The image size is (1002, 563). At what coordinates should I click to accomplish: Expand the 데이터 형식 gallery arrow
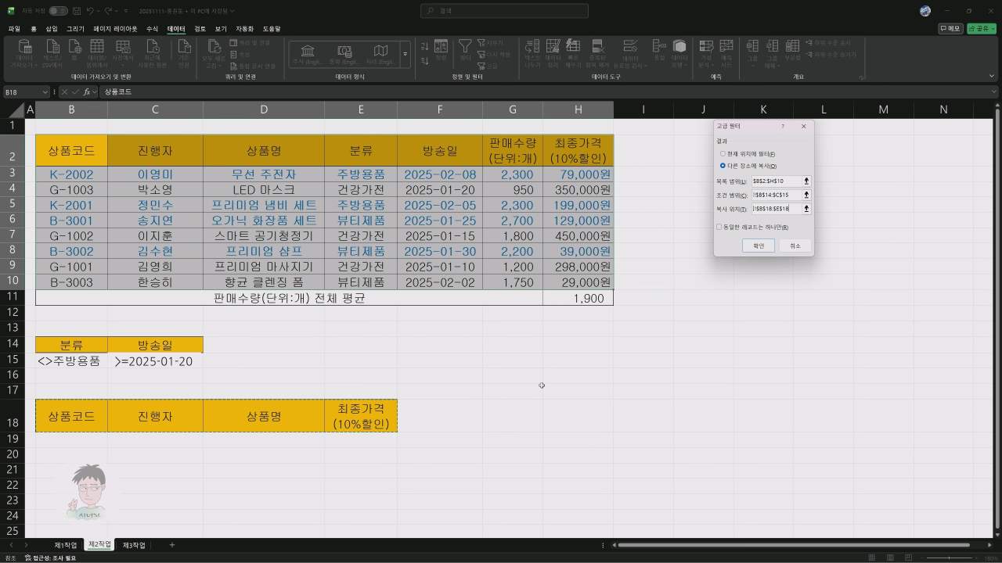click(x=405, y=54)
